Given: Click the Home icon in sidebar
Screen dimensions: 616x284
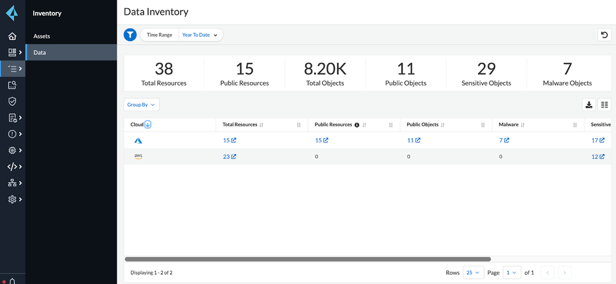Looking at the screenshot, I should (12, 36).
